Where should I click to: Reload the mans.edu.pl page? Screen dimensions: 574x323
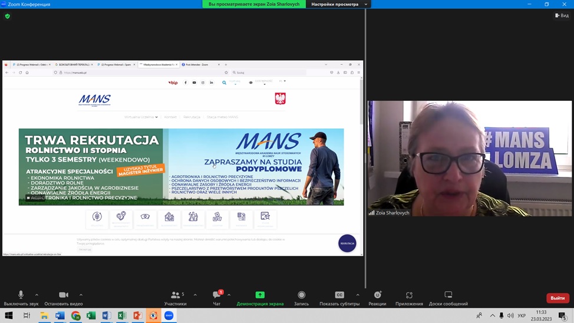(21, 72)
